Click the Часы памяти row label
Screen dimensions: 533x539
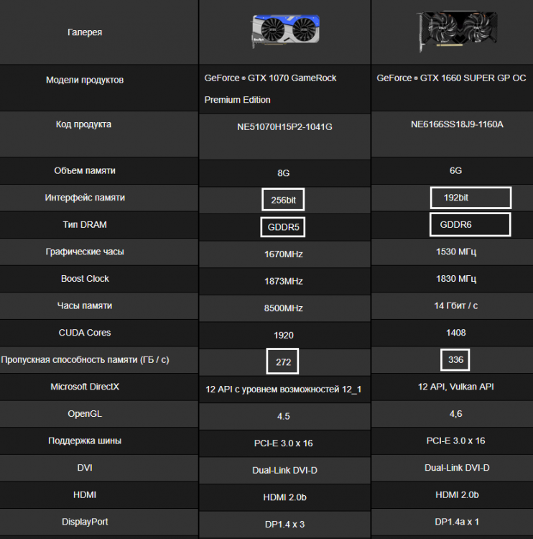coord(85,305)
